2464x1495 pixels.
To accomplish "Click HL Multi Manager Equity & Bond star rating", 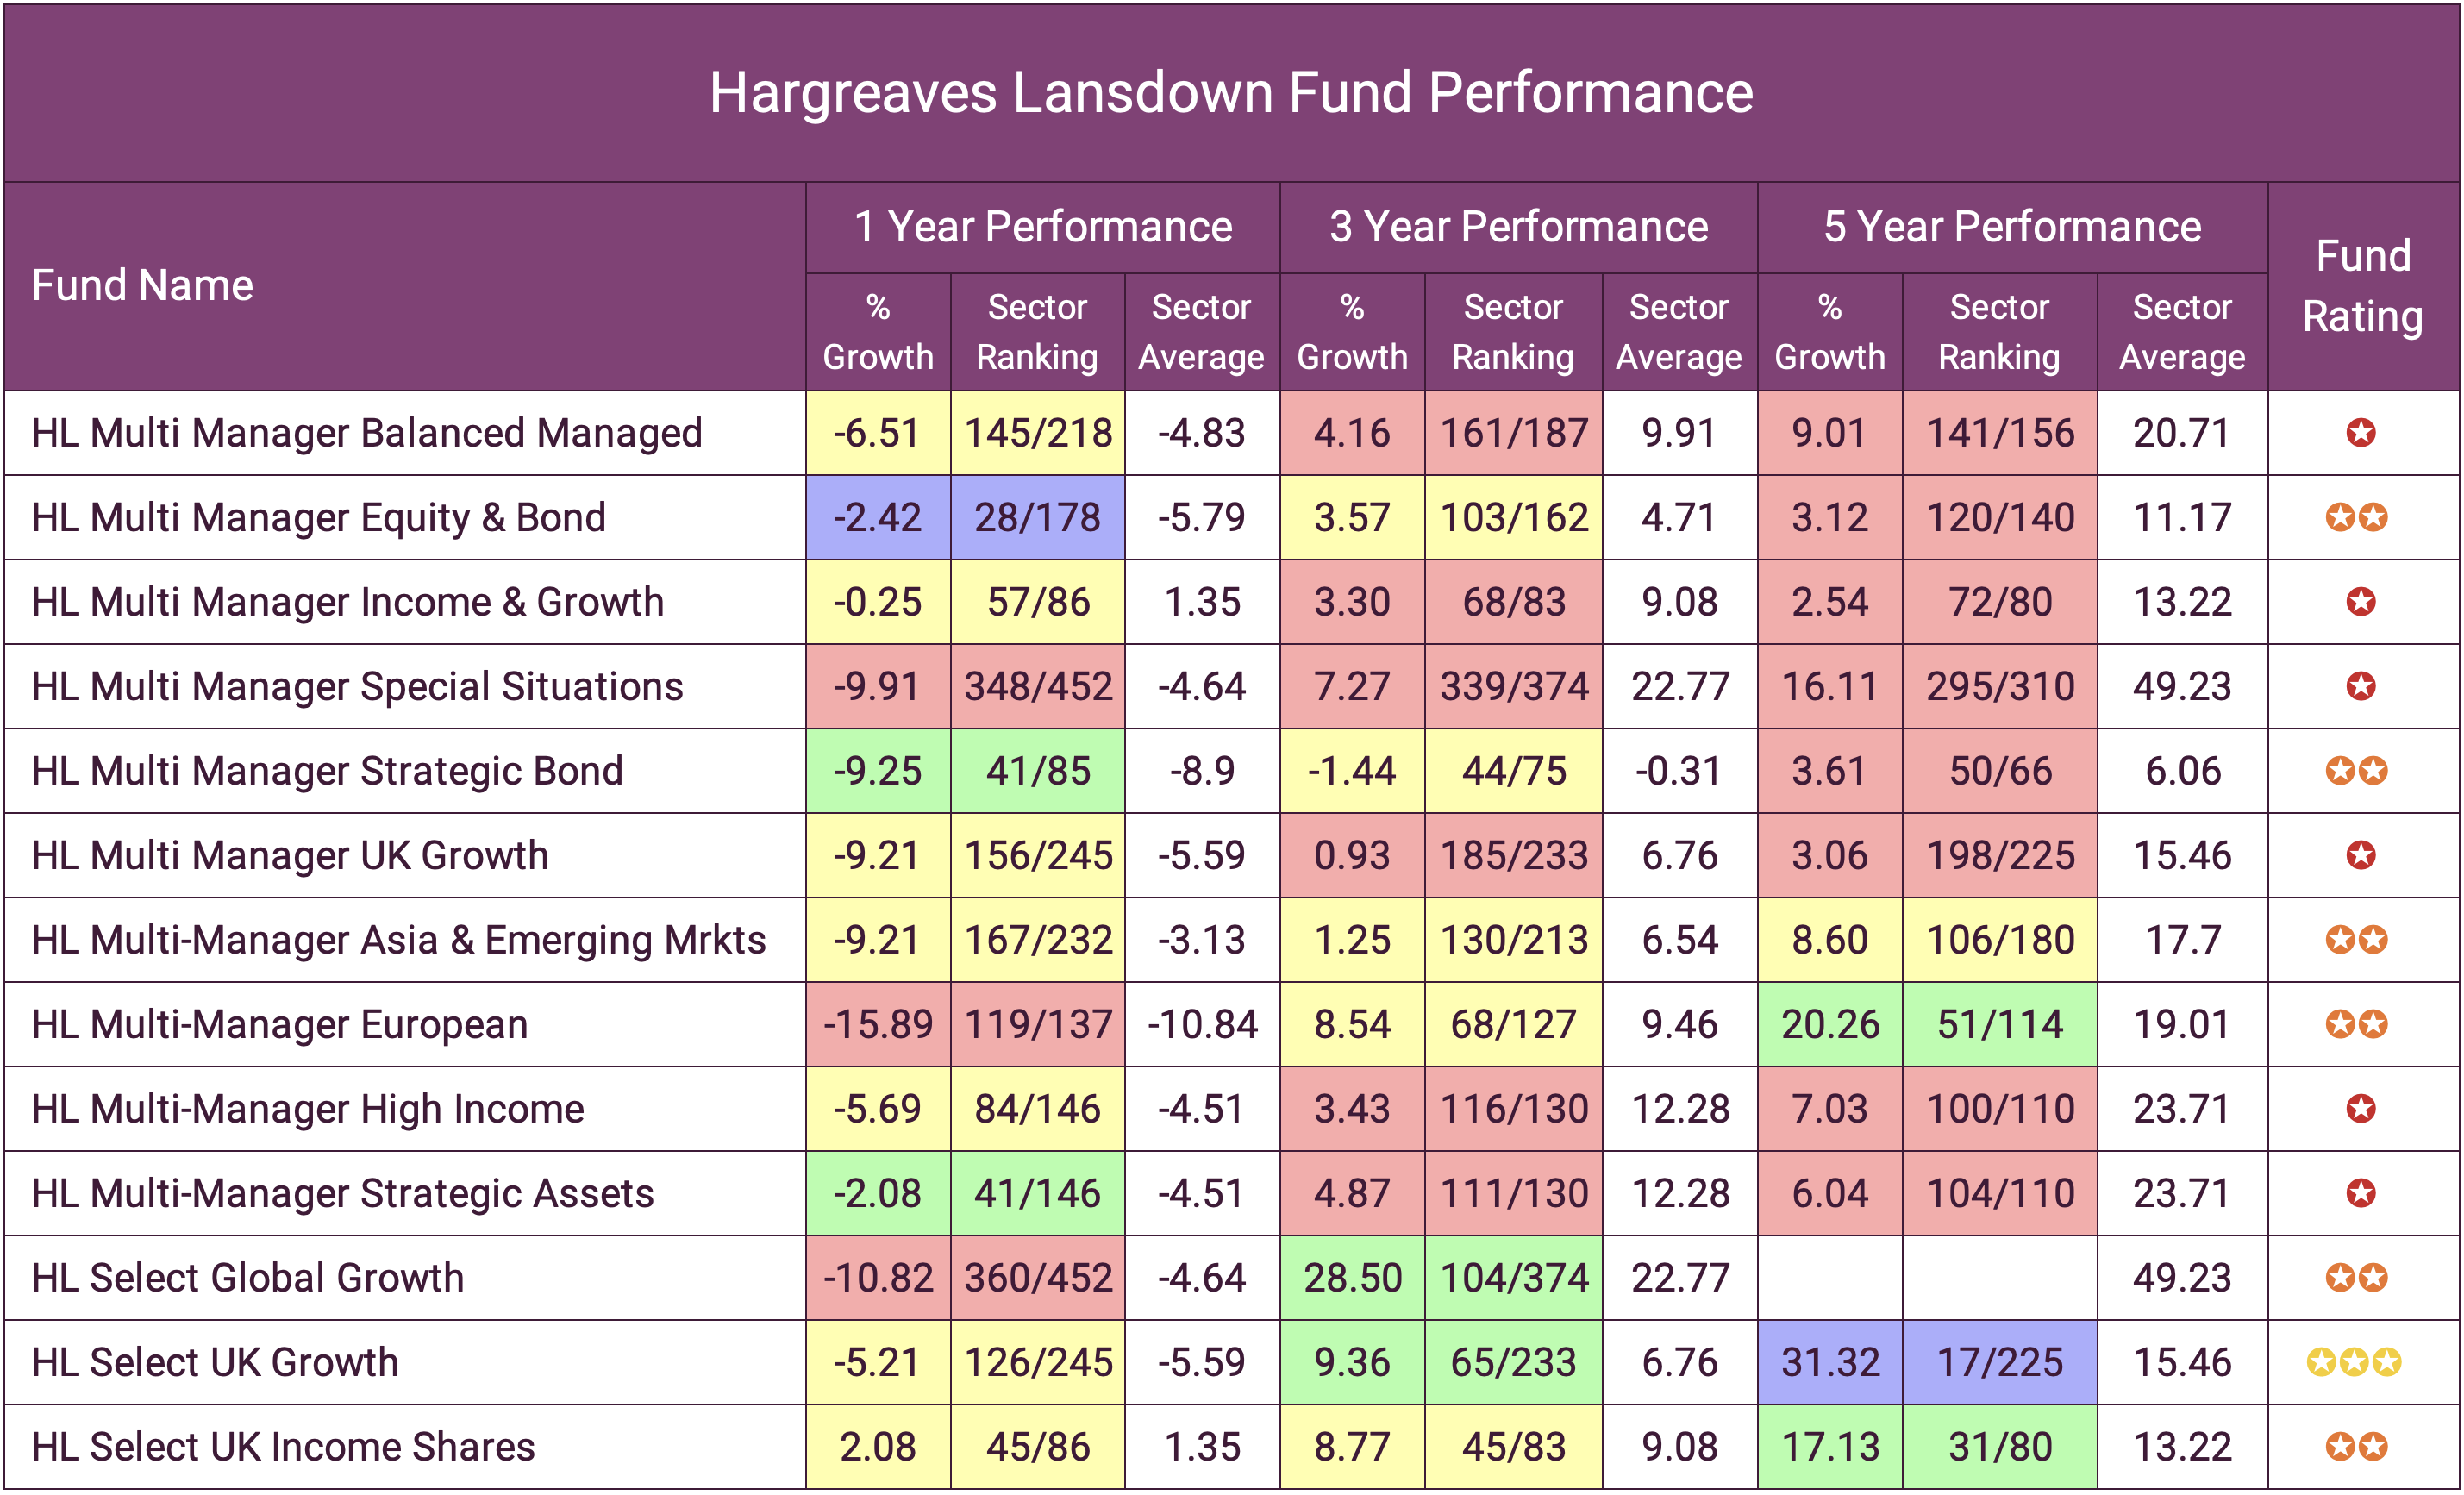I will coord(2356,517).
